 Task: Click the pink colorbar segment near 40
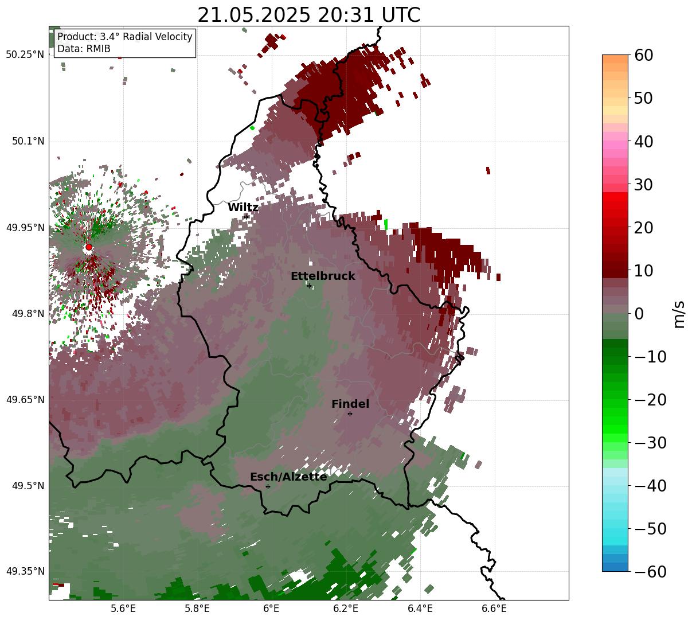[x=615, y=145]
